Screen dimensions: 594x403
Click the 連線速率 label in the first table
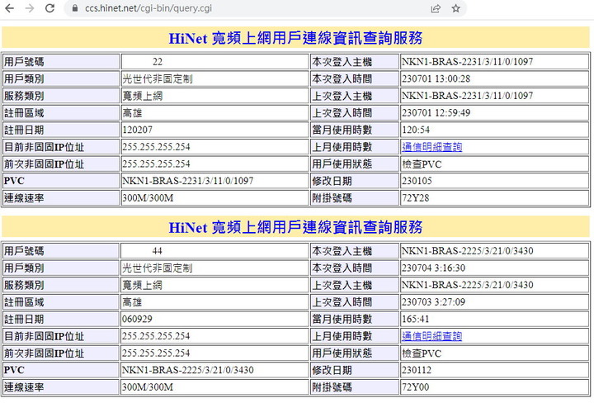(x=24, y=197)
